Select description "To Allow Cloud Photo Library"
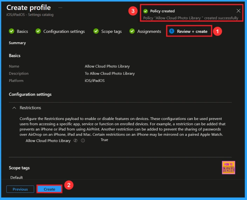Image resolution: width=247 pixels, height=200 pixels. [x=110, y=73]
